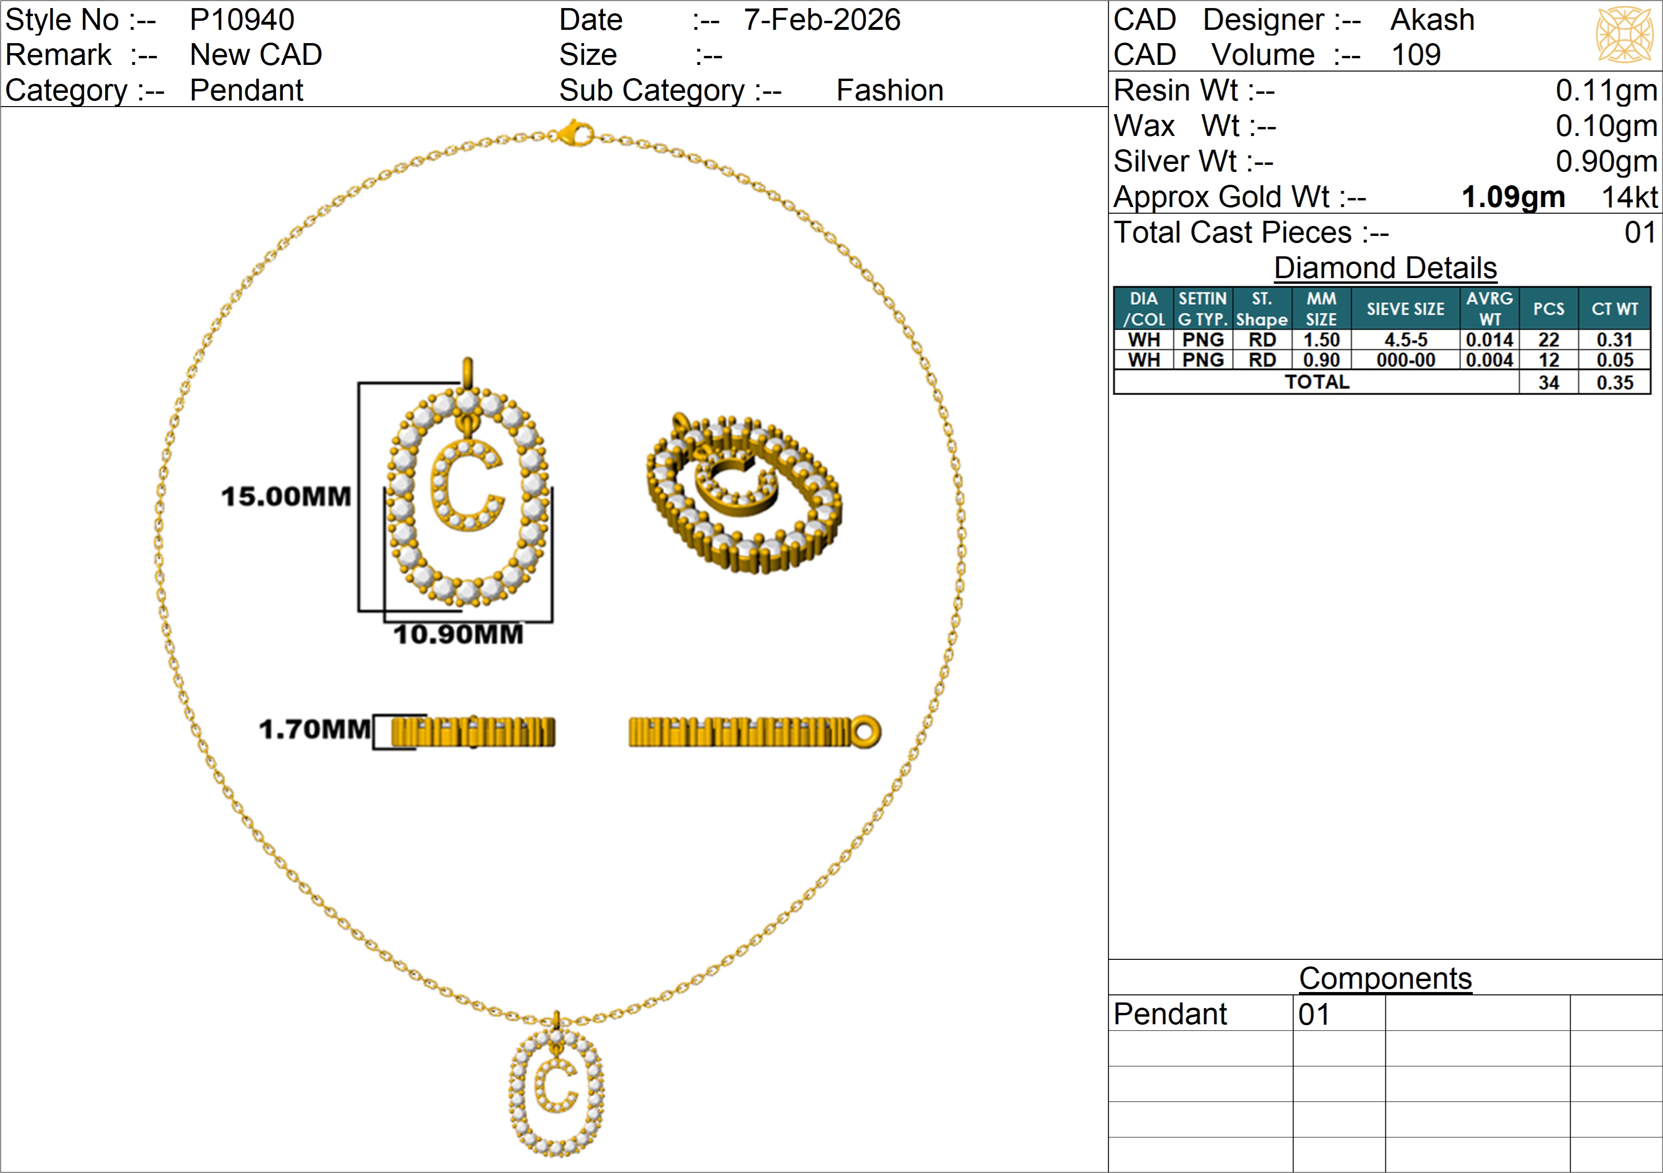Click the SIEVE SIZE column header

[x=1405, y=309]
